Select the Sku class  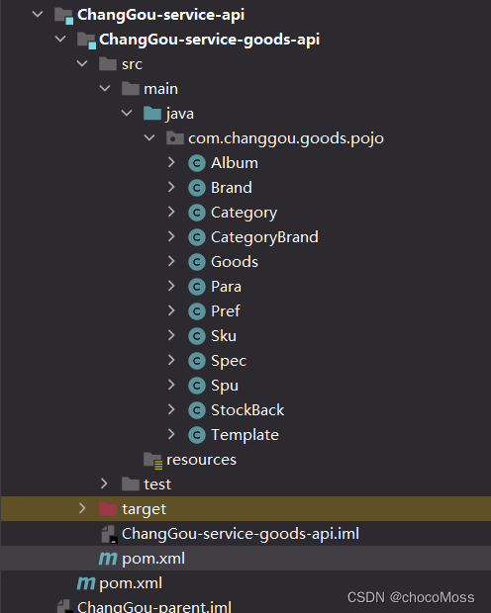pos(224,336)
